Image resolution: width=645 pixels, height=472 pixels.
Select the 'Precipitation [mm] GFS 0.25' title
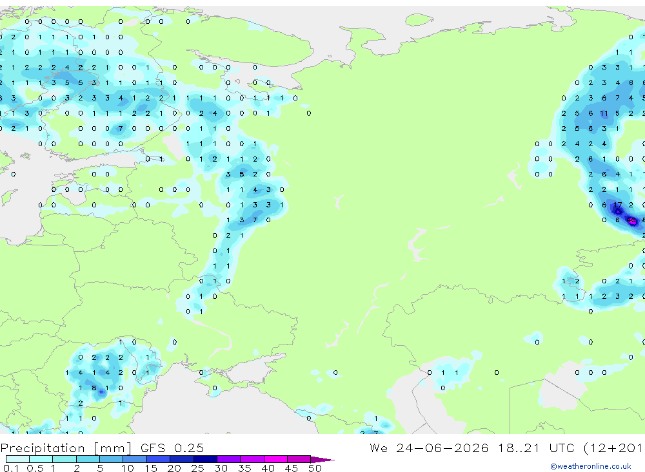[102, 448]
